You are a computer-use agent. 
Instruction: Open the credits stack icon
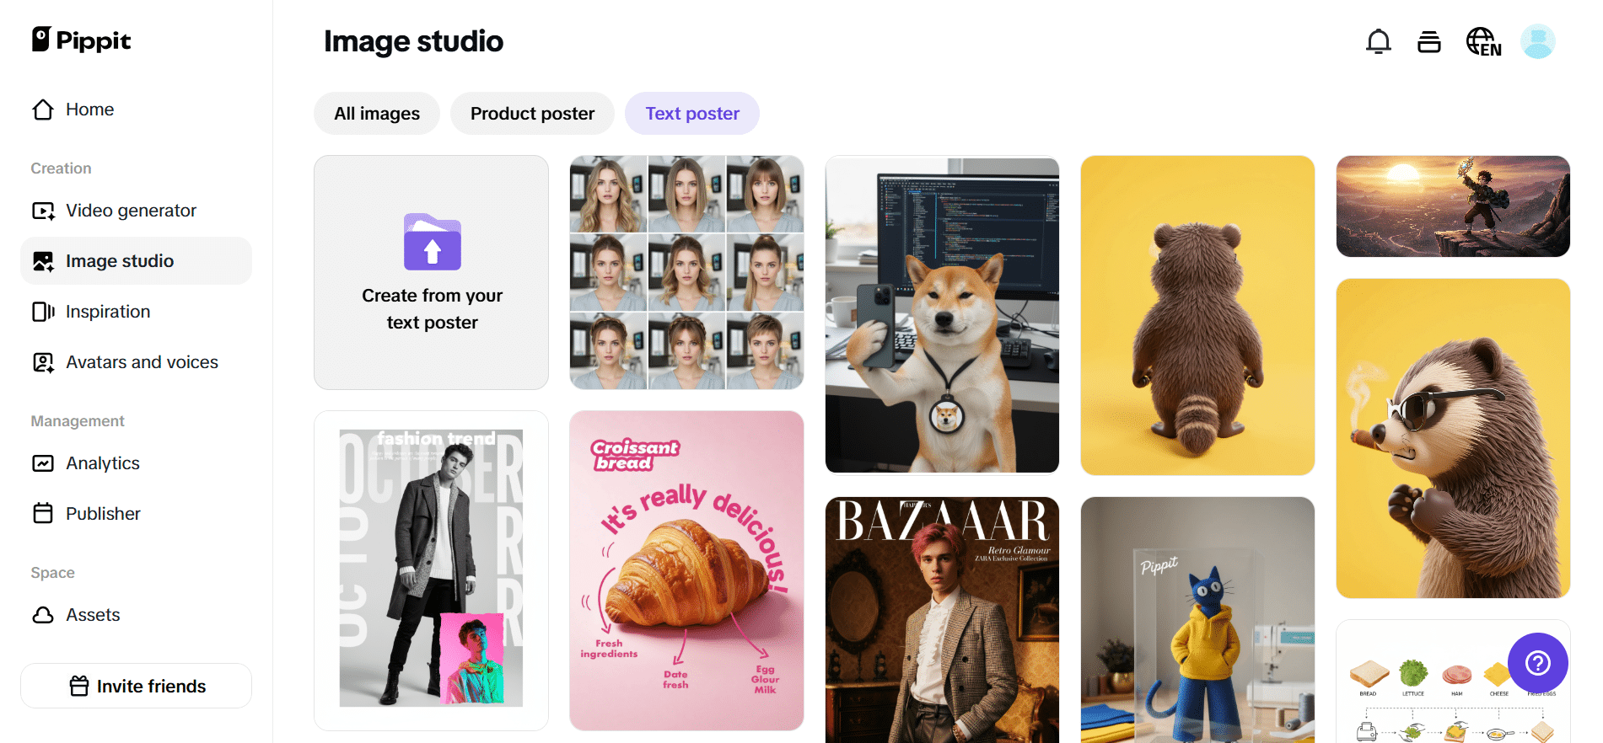pos(1428,41)
